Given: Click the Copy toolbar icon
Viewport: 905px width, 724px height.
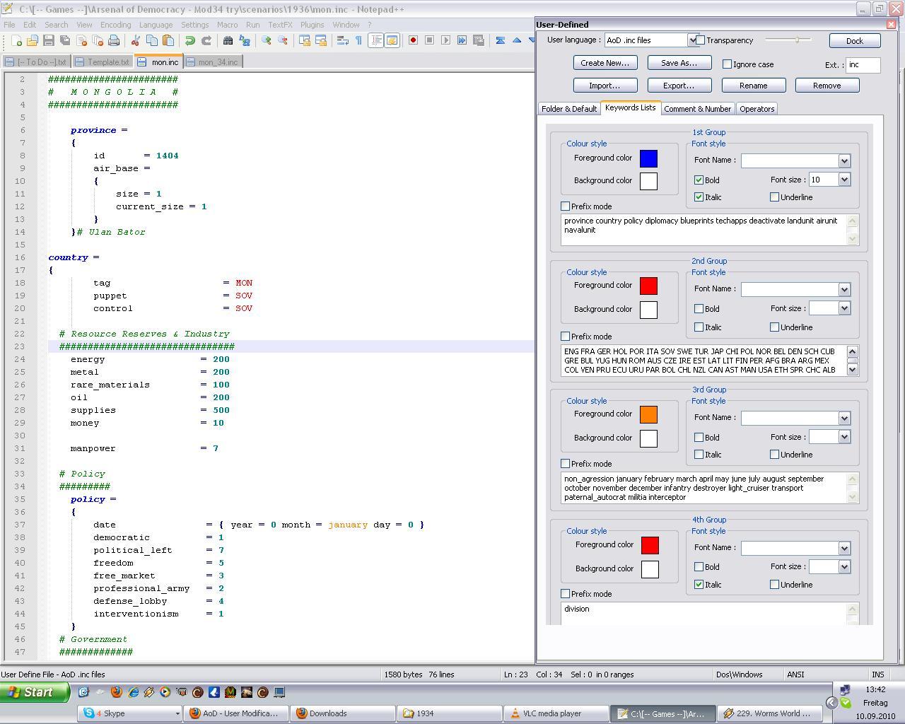Looking at the screenshot, I should coord(151,41).
